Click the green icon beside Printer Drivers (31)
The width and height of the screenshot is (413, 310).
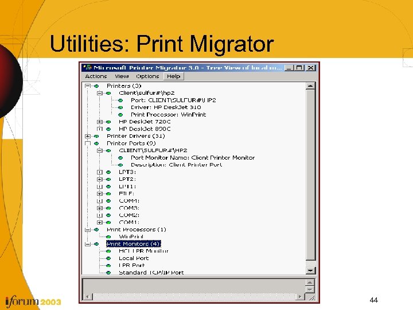coord(96,136)
